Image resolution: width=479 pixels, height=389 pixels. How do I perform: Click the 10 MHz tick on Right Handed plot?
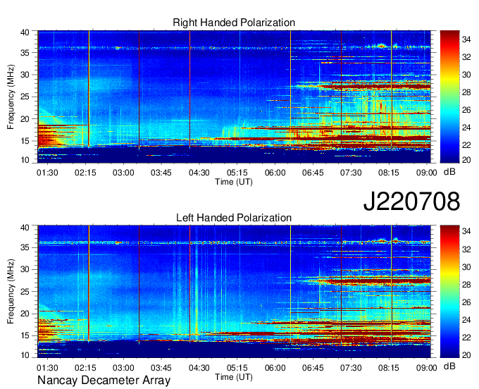pos(25,160)
